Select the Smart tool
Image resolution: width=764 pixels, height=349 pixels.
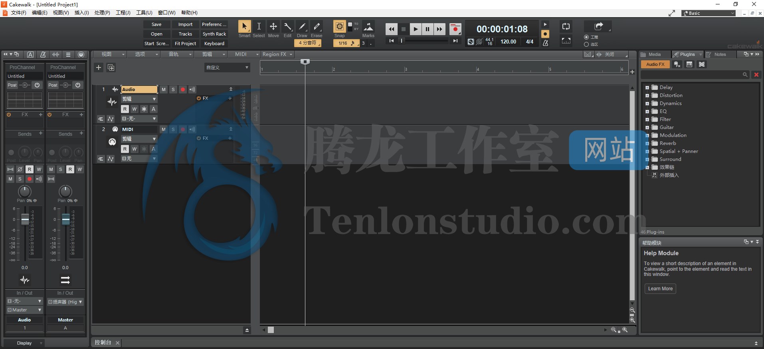(x=244, y=27)
